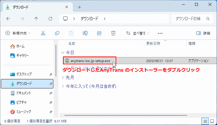Image resolution: width=217 pixels, height=125 pixels.
Task: Open ピクチャ in the sidebar
Action: [18, 102]
